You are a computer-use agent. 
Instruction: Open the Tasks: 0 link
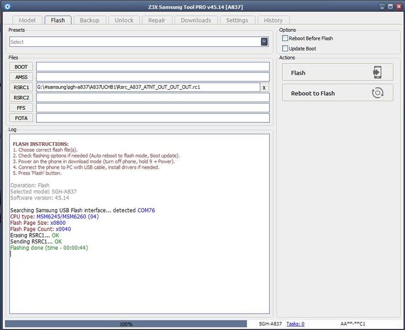tap(295, 324)
